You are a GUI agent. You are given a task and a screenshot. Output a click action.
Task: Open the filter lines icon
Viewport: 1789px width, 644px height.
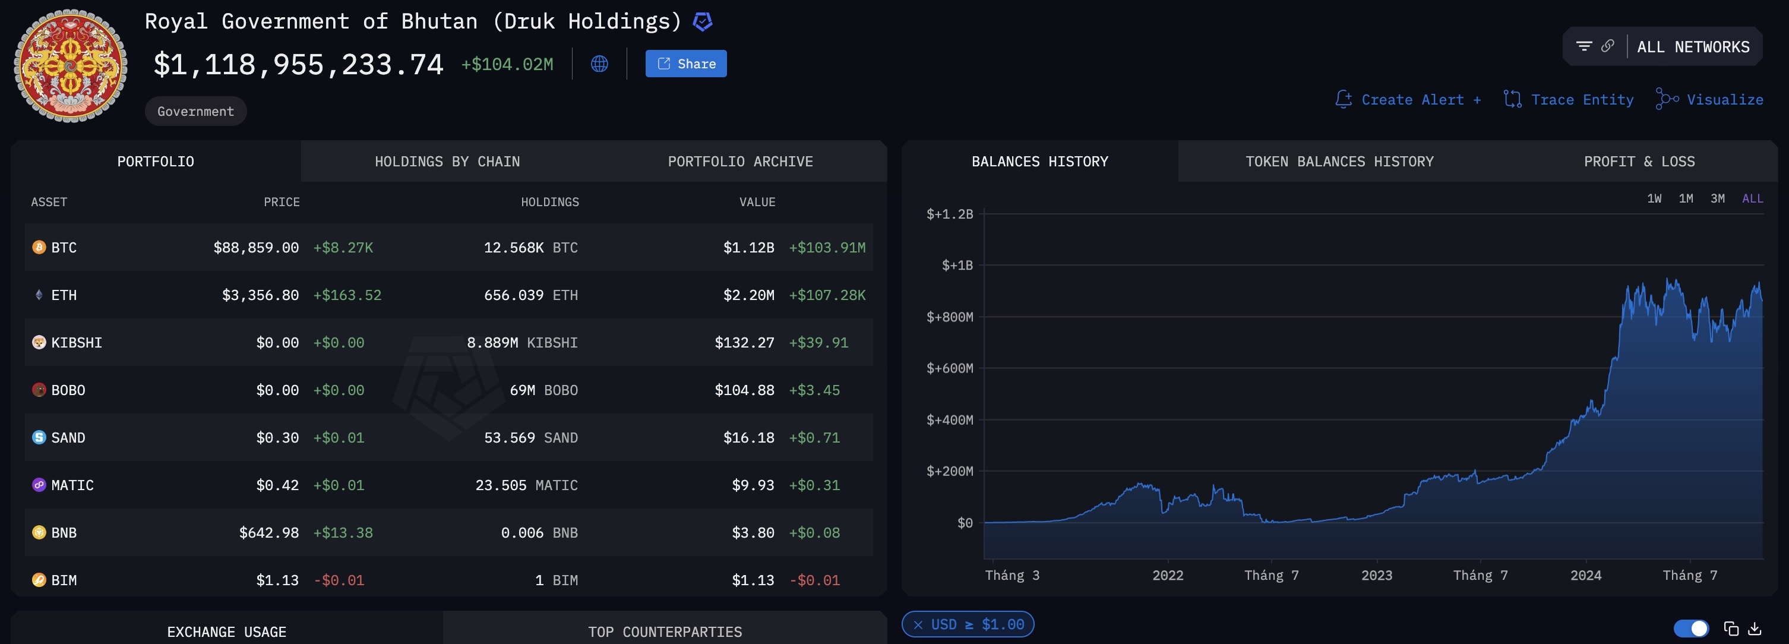click(1583, 46)
